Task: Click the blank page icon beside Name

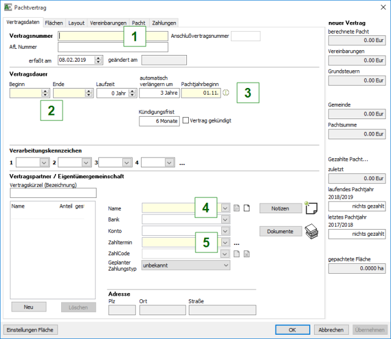Action: click(247, 208)
